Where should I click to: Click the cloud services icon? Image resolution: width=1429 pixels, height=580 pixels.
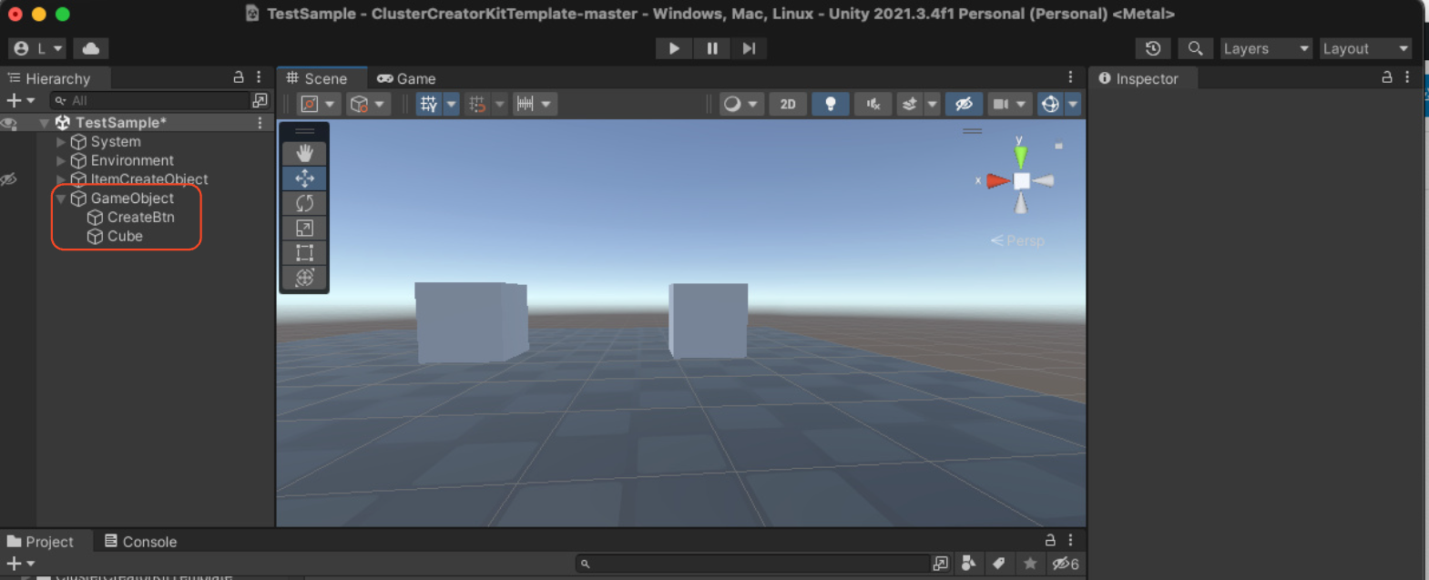click(91, 48)
